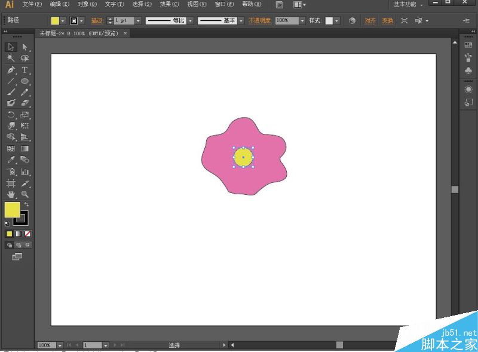Open the 文件 menu
The width and height of the screenshot is (478, 352).
click(x=32, y=4)
